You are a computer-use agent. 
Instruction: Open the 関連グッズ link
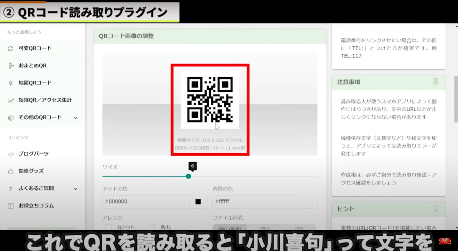[31, 171]
